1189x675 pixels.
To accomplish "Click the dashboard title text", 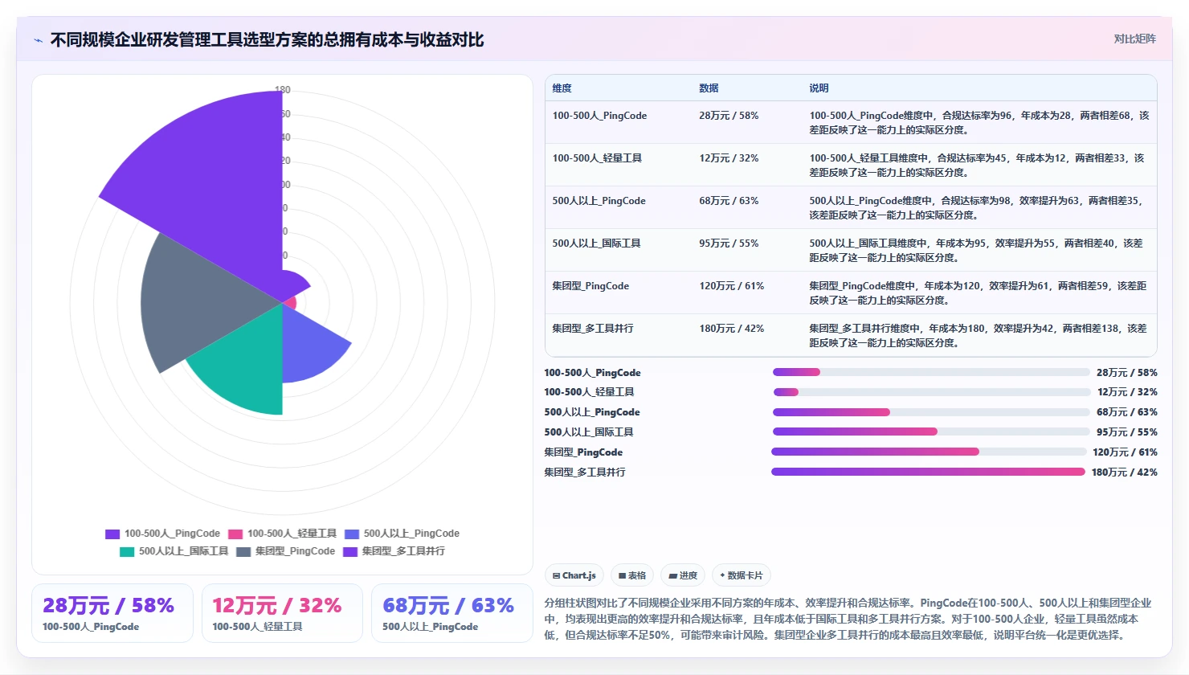I will coord(267,39).
